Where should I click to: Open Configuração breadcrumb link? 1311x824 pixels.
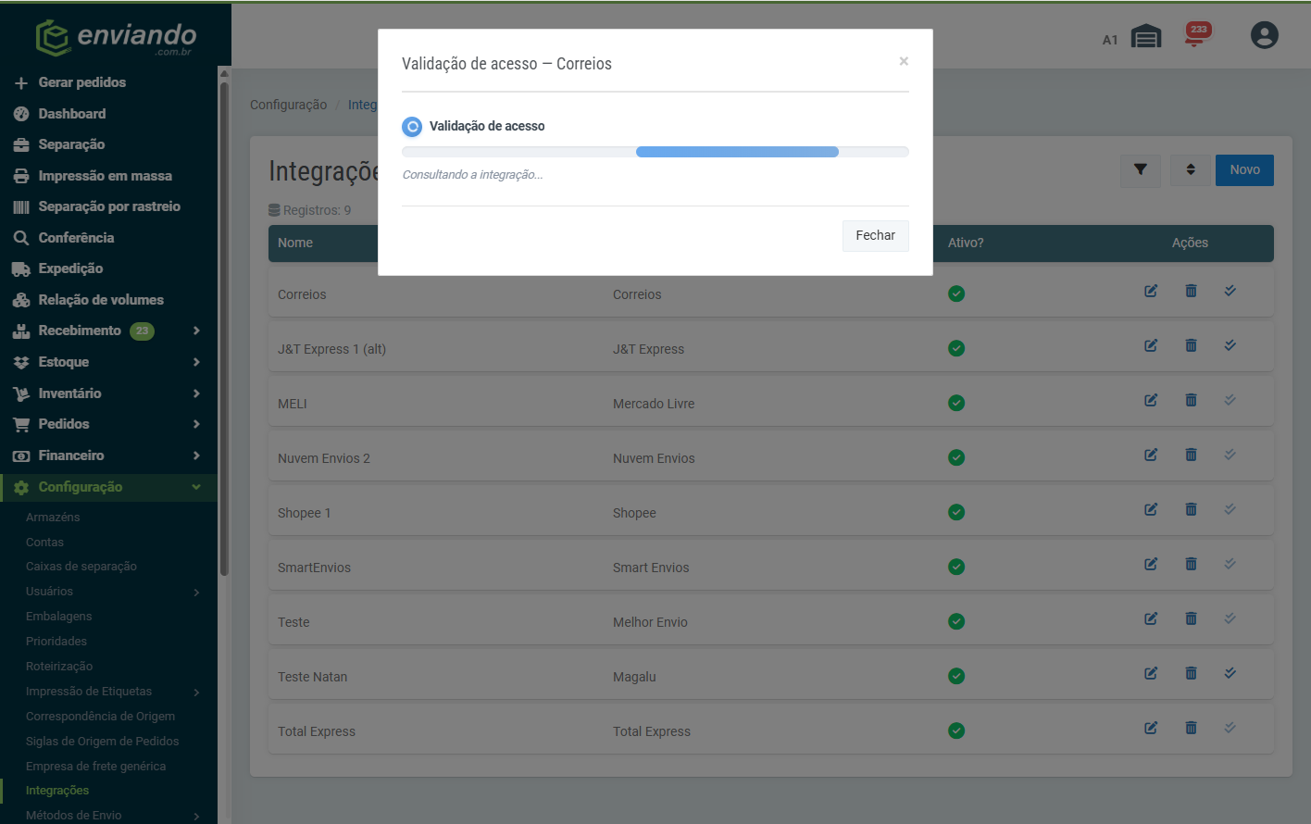[x=289, y=105]
